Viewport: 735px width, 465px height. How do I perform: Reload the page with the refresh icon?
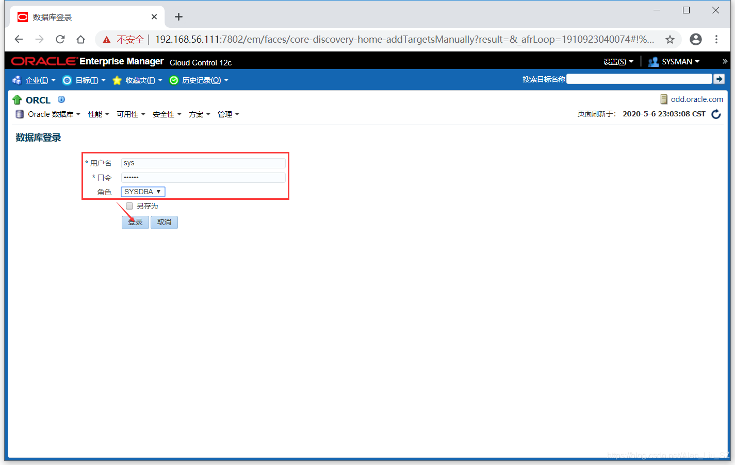point(60,39)
